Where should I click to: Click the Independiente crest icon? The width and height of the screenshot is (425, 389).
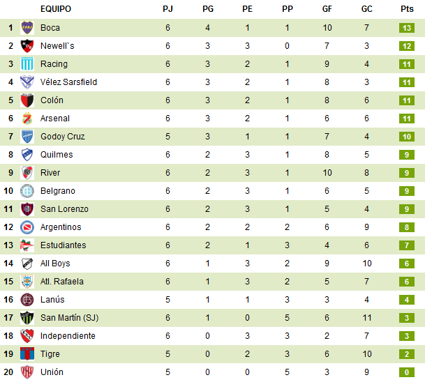[27, 336]
